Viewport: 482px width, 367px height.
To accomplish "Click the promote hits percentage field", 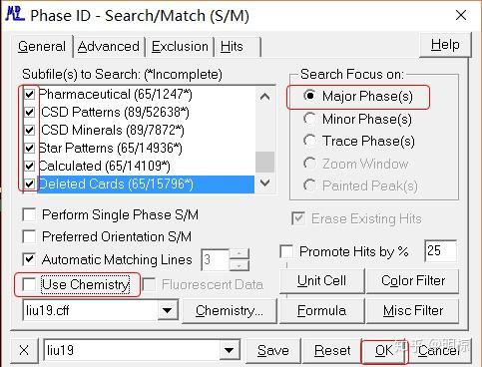I will click(x=440, y=251).
